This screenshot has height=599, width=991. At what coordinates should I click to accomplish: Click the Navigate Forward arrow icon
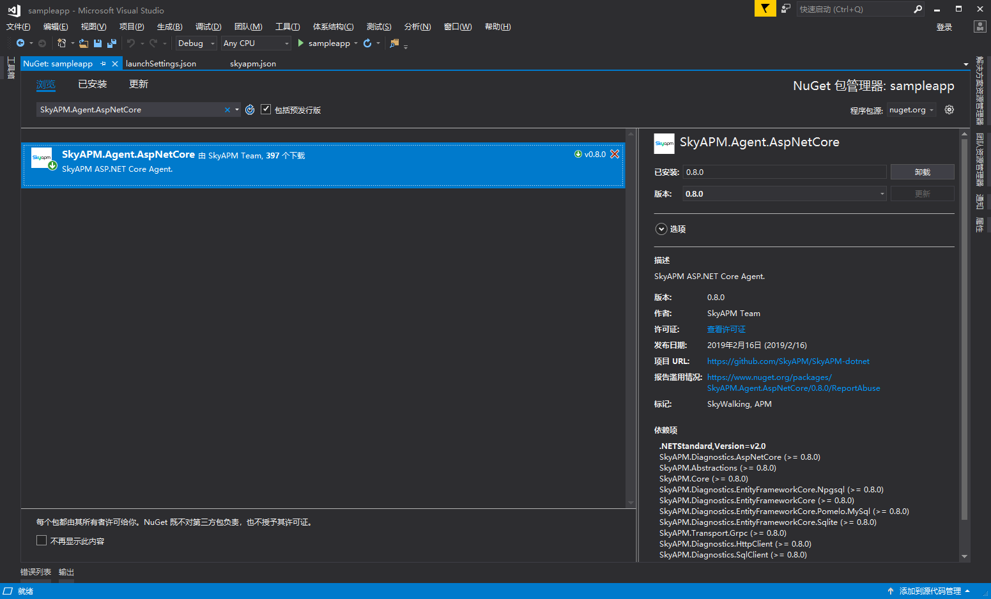click(42, 43)
